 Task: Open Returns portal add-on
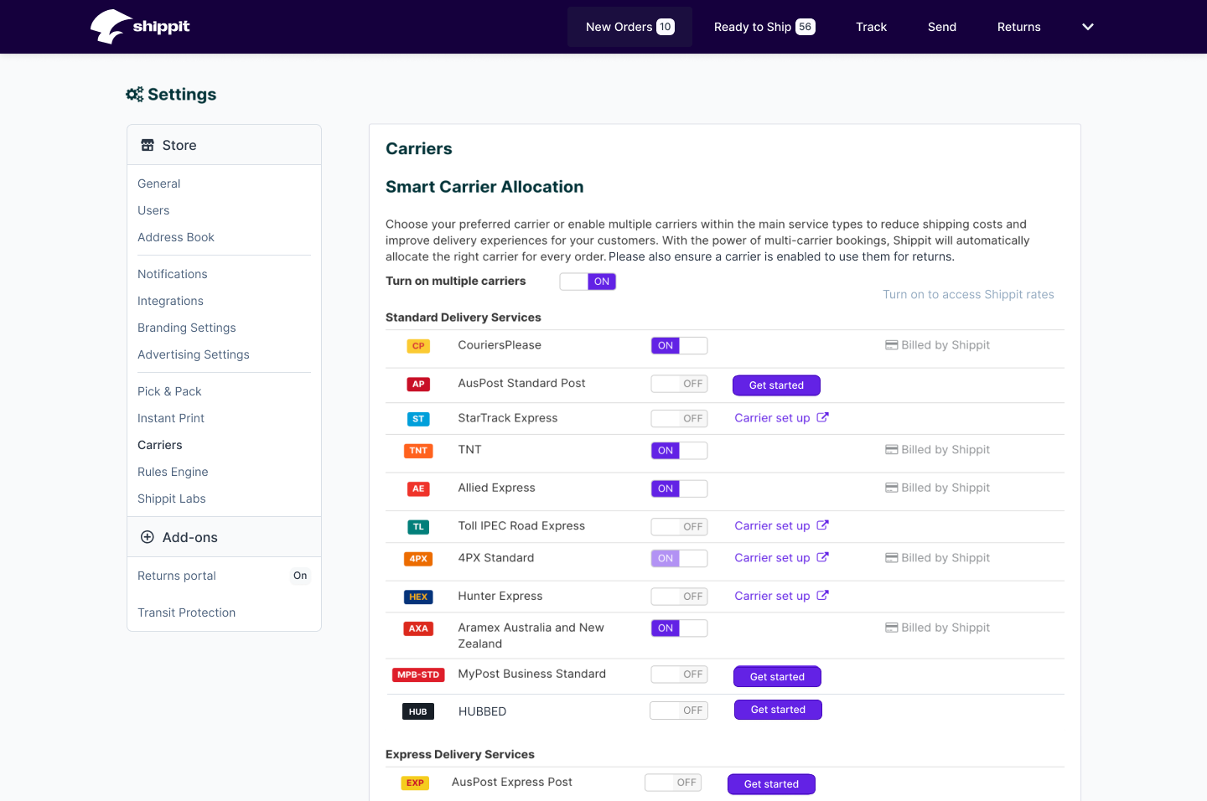point(177,576)
